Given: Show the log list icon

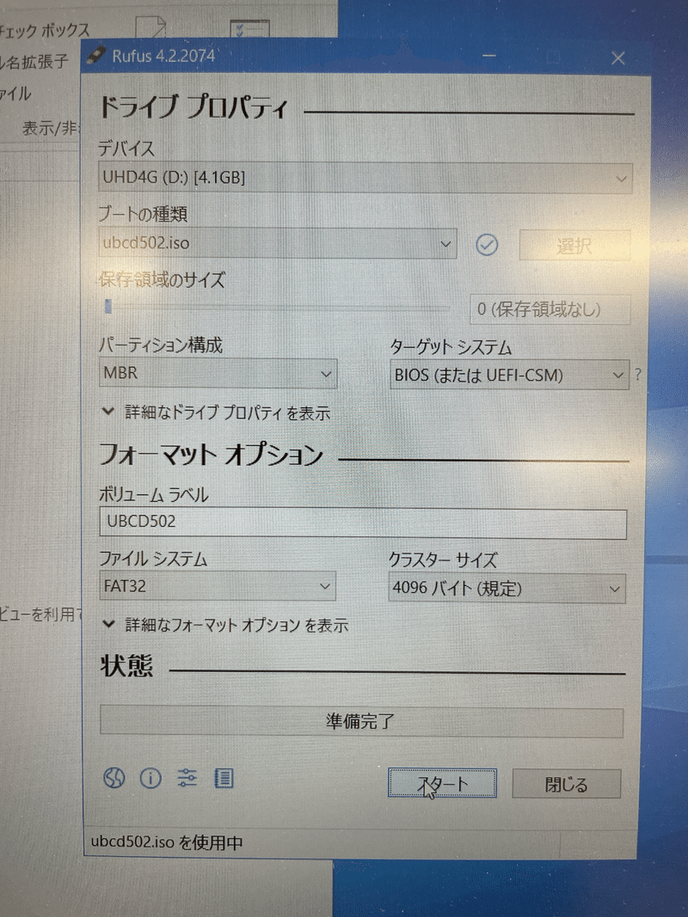Looking at the screenshot, I should (223, 778).
